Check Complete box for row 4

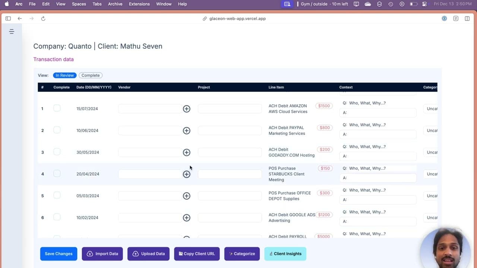click(57, 173)
